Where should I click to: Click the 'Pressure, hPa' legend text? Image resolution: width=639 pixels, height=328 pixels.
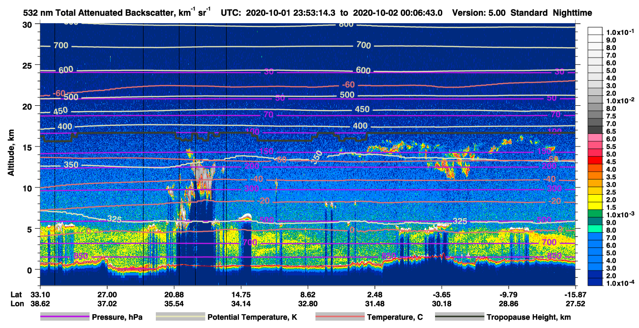pyautogui.click(x=118, y=317)
